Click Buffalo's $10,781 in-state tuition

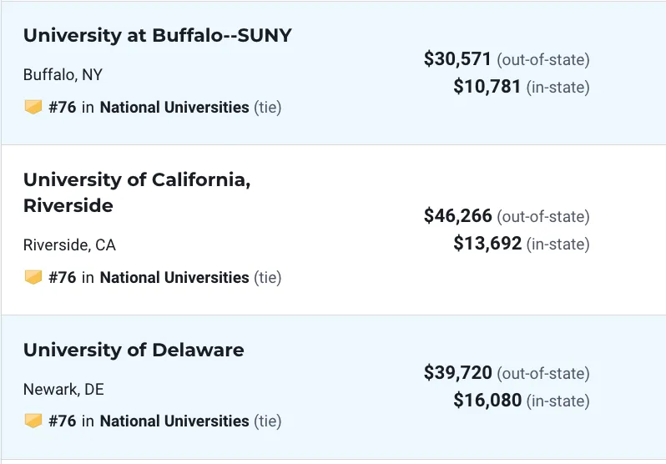click(x=487, y=86)
